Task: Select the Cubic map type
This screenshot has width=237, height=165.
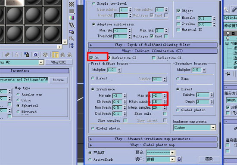Action: pos(18,100)
